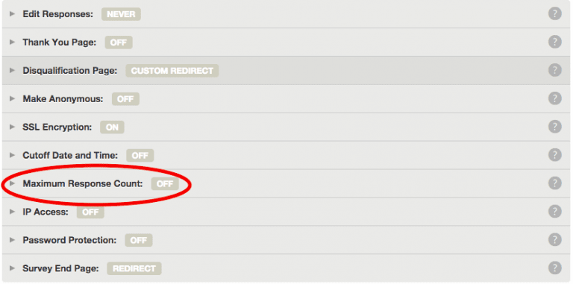The image size is (573, 284).
Task: Open help icon for IP Access
Action: [555, 212]
